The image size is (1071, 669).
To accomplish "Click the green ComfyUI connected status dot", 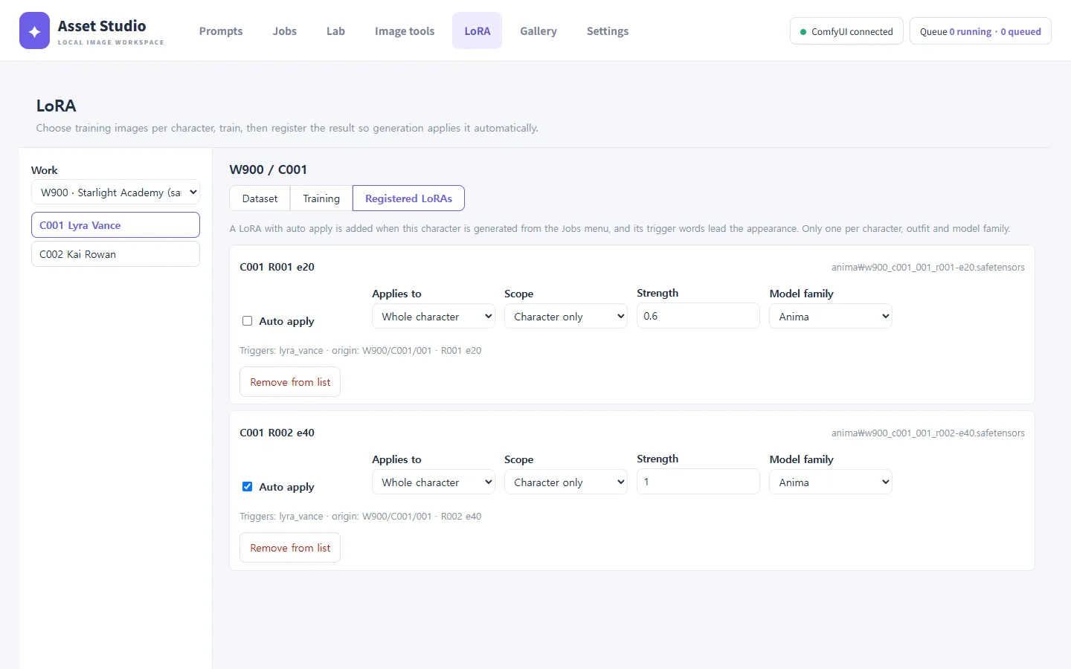I will [x=803, y=32].
